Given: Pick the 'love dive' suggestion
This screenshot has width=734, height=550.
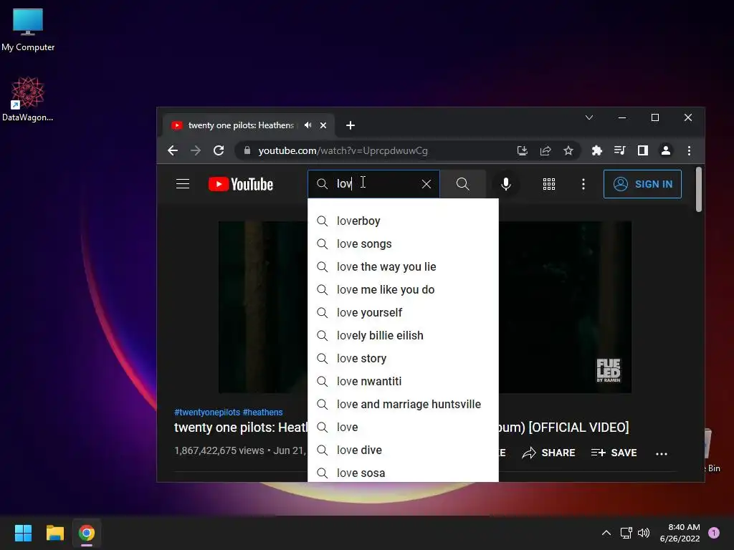Looking at the screenshot, I should [403, 450].
